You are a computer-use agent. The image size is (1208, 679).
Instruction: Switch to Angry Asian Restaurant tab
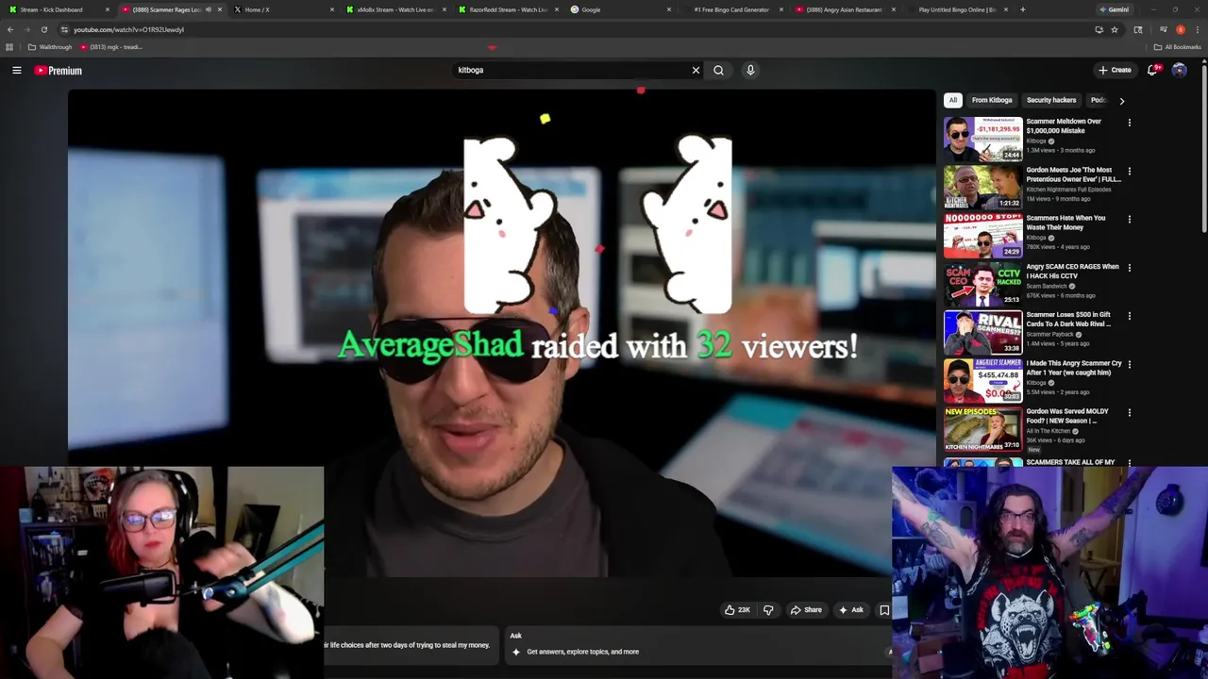click(843, 9)
